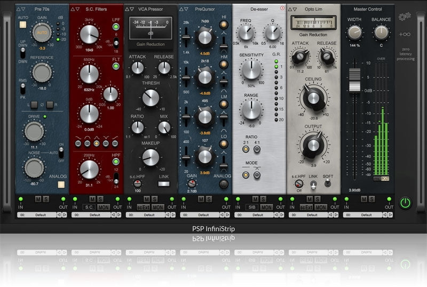This screenshot has height=287, width=427.
Task: Click the VCA Pressor RATIO knob
Action: [x=138, y=127]
